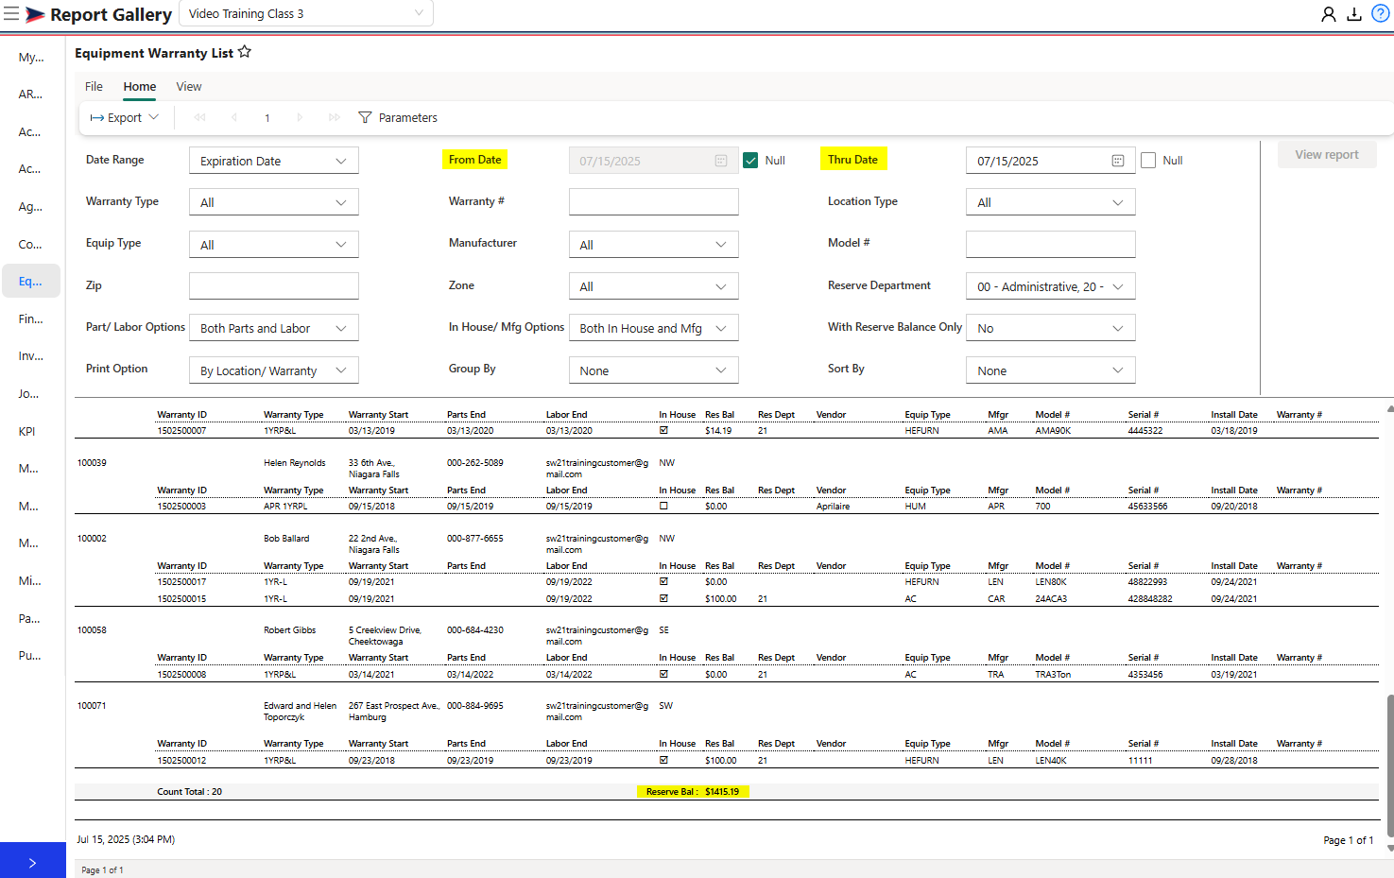Open the Location Type dropdown
1394x878 pixels.
1051,202
